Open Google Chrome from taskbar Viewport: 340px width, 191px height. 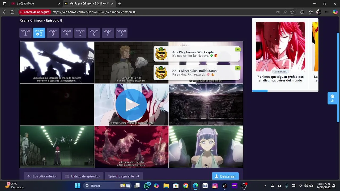click(x=186, y=186)
